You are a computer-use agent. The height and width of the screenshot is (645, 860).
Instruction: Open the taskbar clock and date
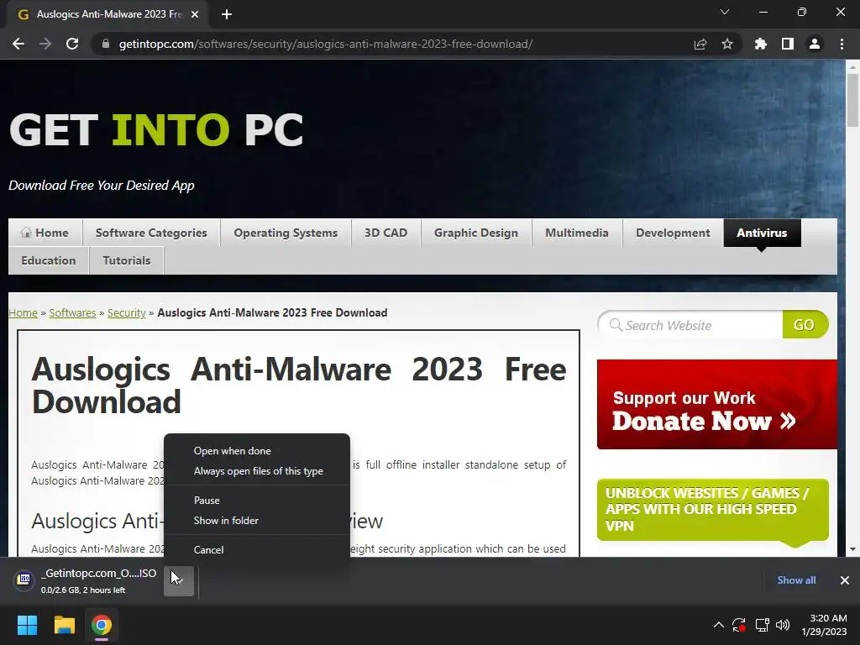pos(824,625)
